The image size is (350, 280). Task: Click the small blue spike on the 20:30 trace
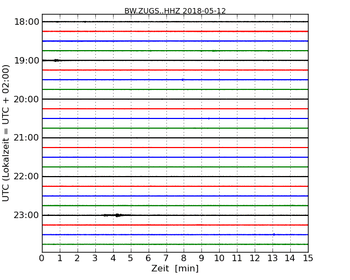209,118
